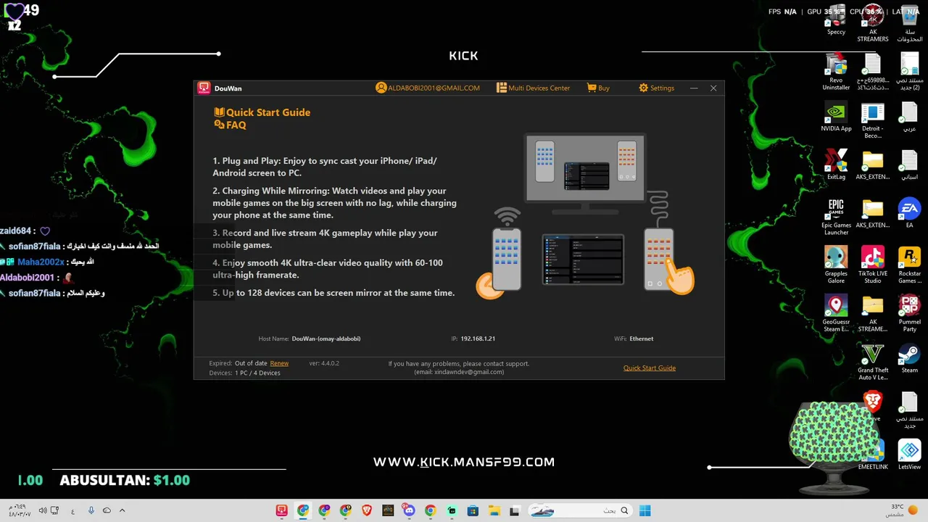This screenshot has width=928, height=522.
Task: Select the Detroit - Beco... desktop icon
Action: [873, 120]
